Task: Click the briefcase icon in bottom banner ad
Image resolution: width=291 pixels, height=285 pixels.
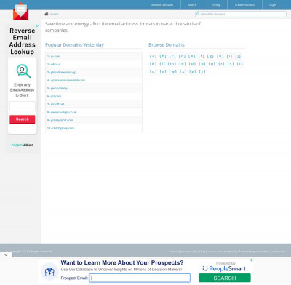Action: point(49,272)
